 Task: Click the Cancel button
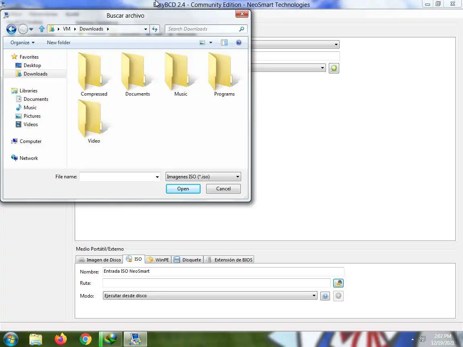pos(223,189)
